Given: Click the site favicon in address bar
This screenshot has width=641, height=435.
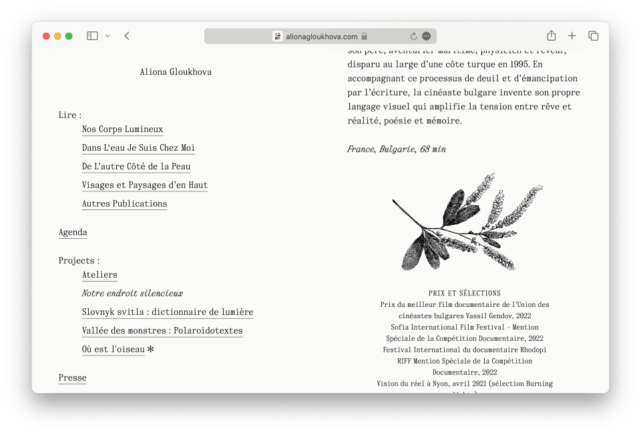Looking at the screenshot, I should [278, 36].
